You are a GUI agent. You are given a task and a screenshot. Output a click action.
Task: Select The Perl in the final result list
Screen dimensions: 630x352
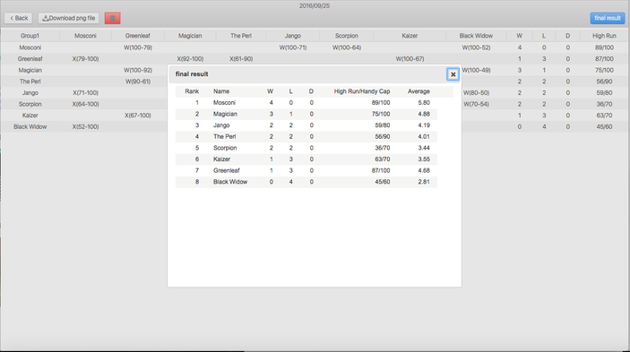pyautogui.click(x=224, y=136)
